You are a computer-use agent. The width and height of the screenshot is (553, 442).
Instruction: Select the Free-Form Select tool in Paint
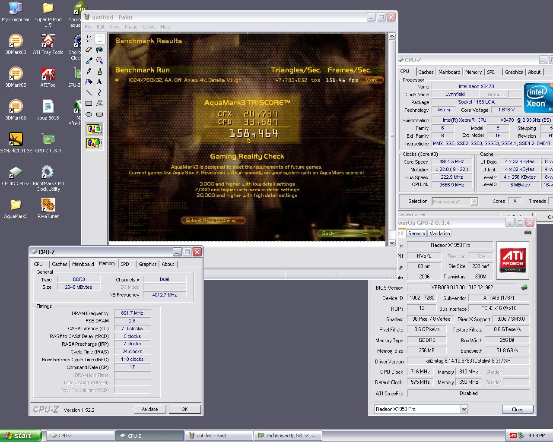(x=89, y=39)
